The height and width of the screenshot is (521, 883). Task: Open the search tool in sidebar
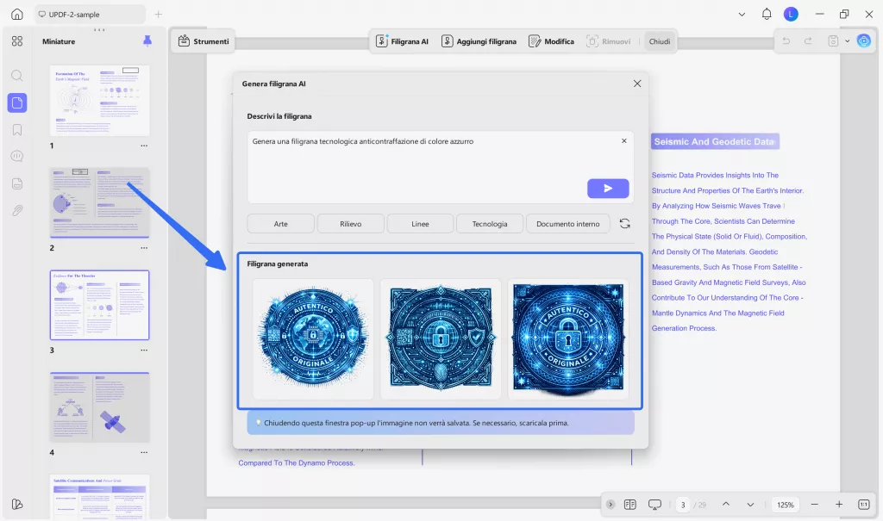point(17,76)
